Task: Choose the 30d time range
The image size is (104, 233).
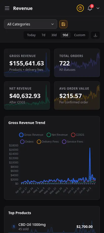Action: point(54,35)
